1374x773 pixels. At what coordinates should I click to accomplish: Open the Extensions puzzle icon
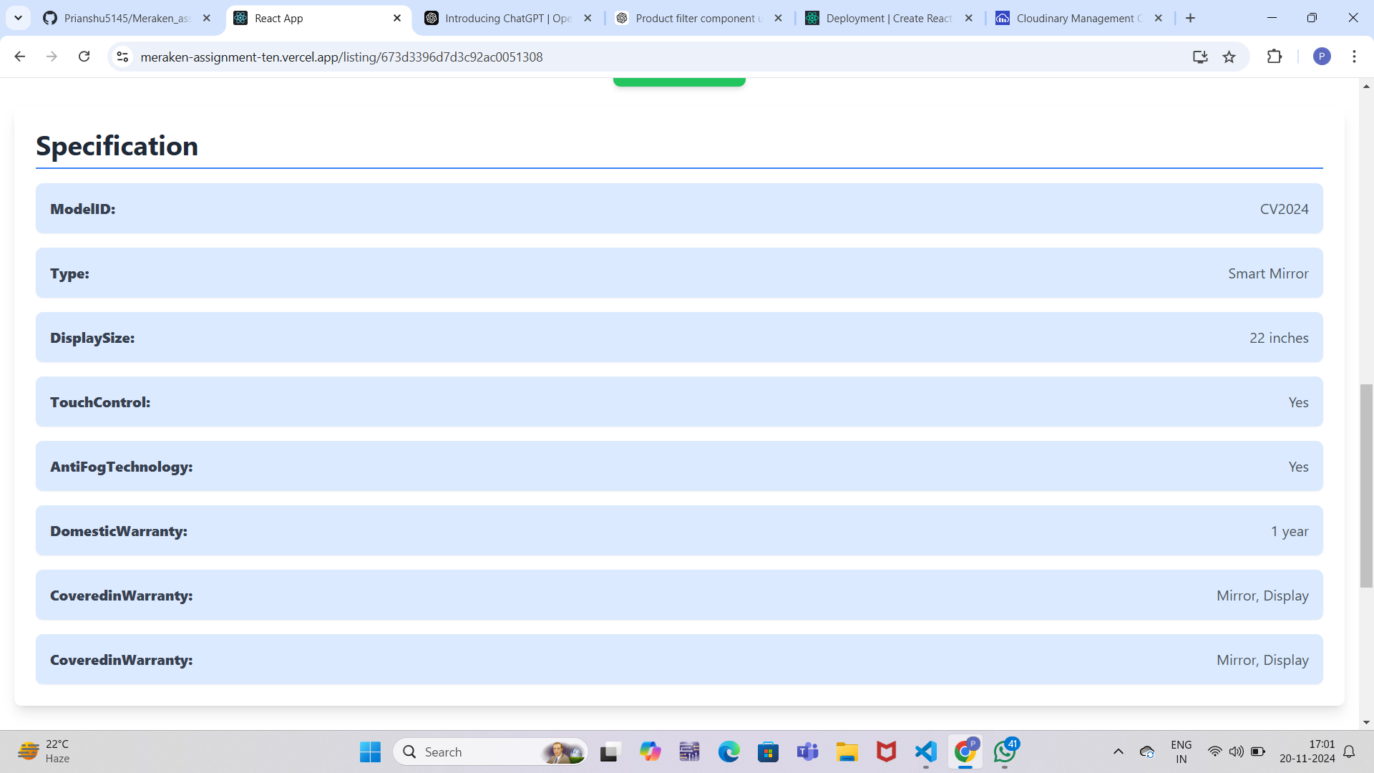[x=1274, y=57]
